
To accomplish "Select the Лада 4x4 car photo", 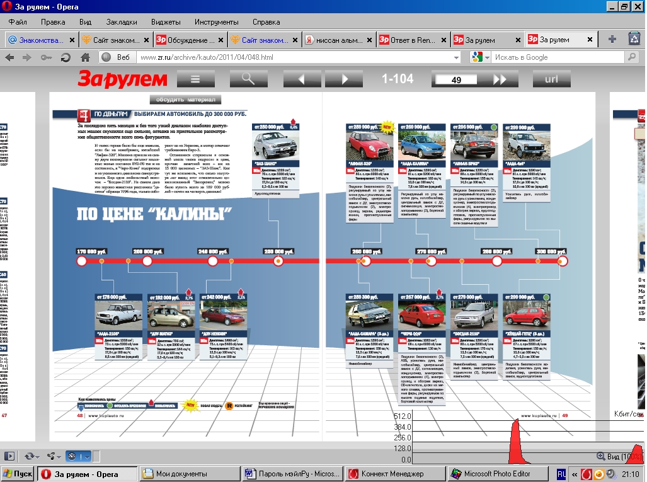I will tap(527, 146).
